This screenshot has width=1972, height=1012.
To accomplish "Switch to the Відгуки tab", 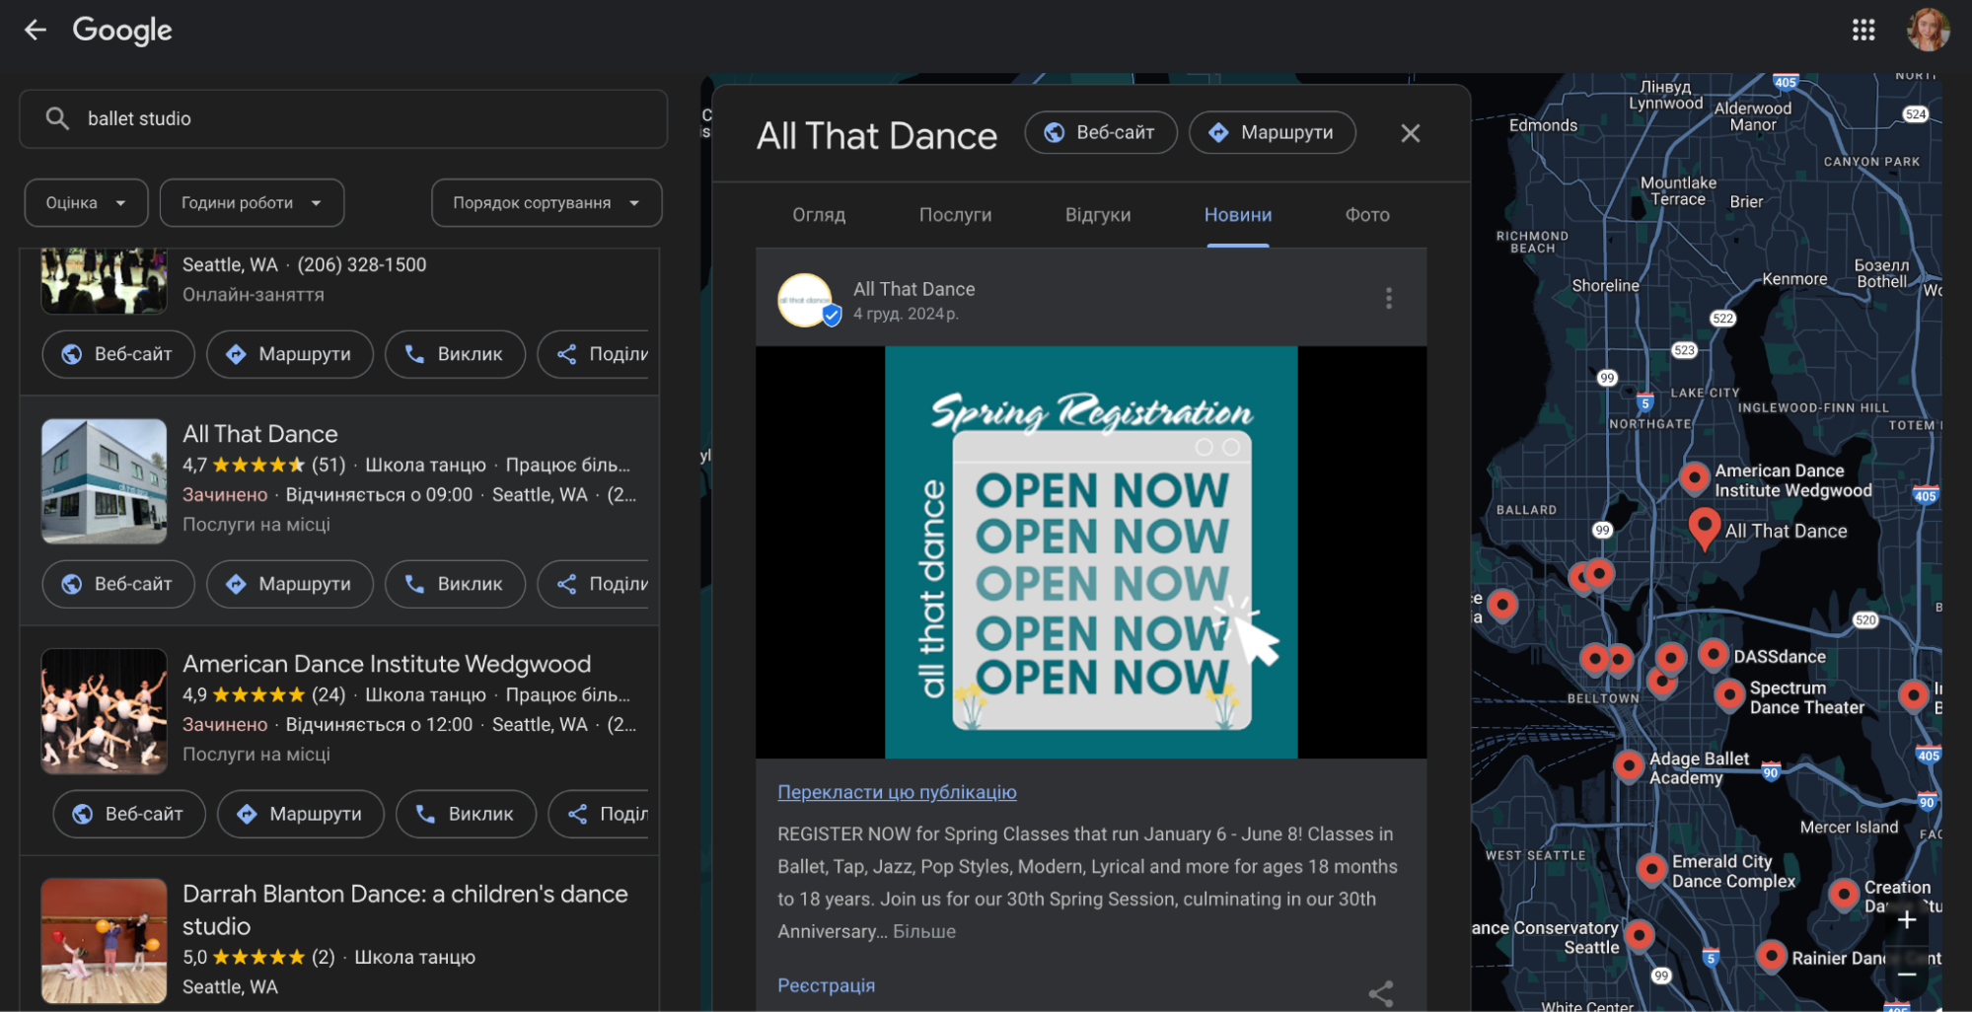I will (1098, 215).
